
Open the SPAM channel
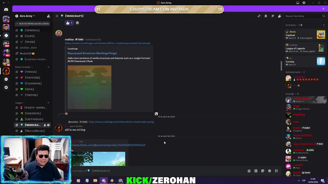[32, 42]
